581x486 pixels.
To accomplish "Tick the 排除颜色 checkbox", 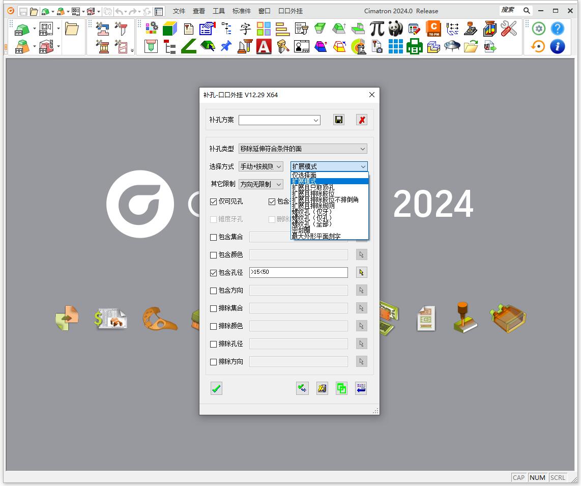I will tap(214, 326).
